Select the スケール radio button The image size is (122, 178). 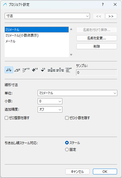[67, 143]
